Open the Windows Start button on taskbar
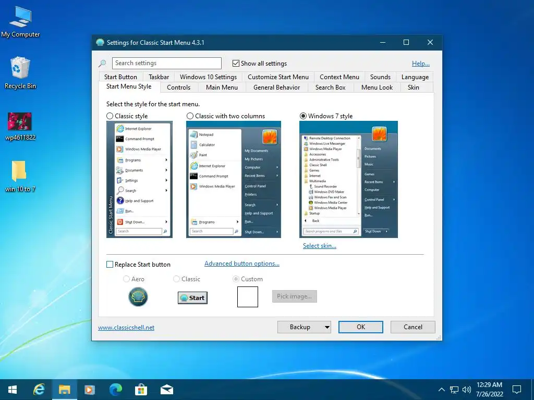 point(13,390)
